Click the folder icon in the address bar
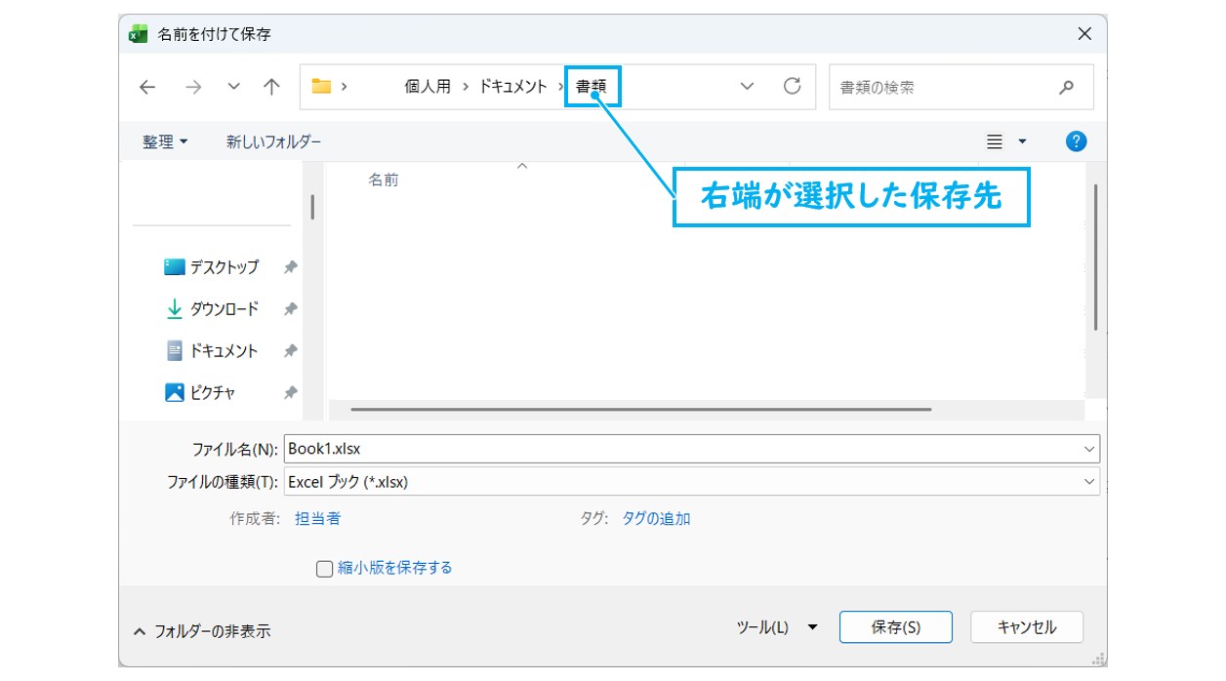Image resolution: width=1226 pixels, height=681 pixels. [x=322, y=86]
